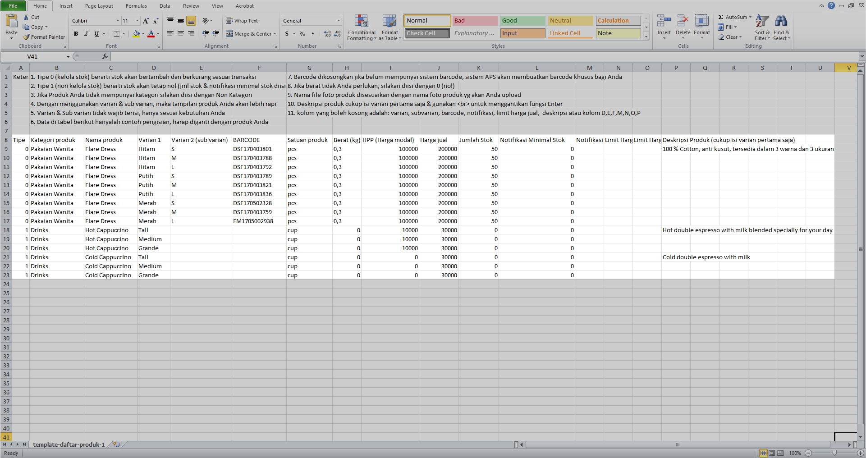Viewport: 866px width, 458px height.
Task: Click the Insert Function fx icon
Action: pyautogui.click(x=105, y=56)
